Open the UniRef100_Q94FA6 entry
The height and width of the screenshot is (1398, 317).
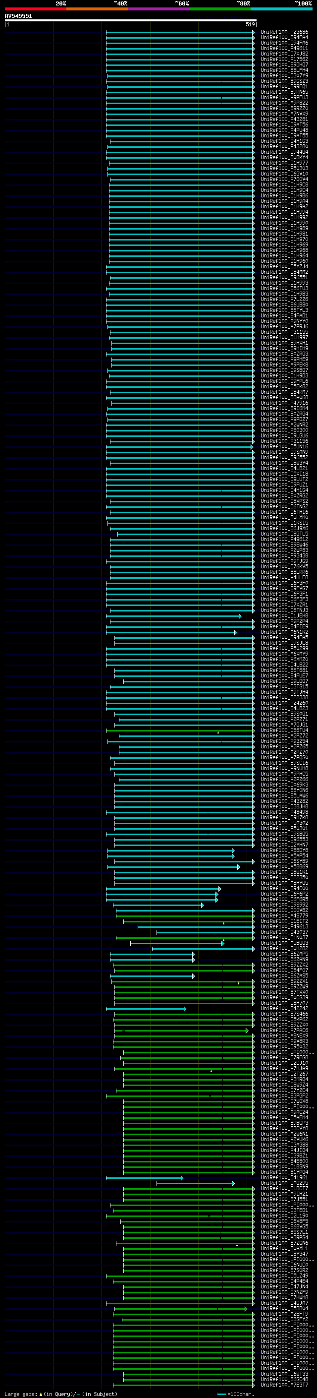point(284,43)
